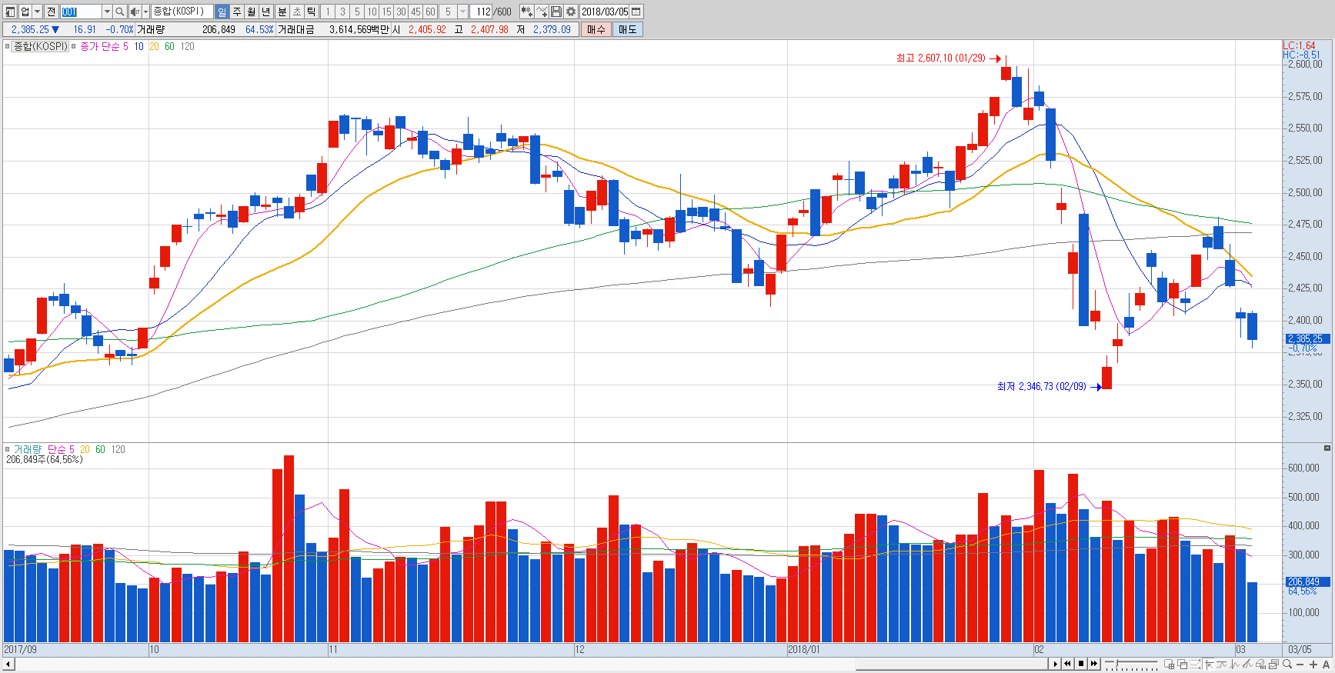The height and width of the screenshot is (673, 1335).
Task: Click the save chart diskette icon
Action: (x=556, y=12)
